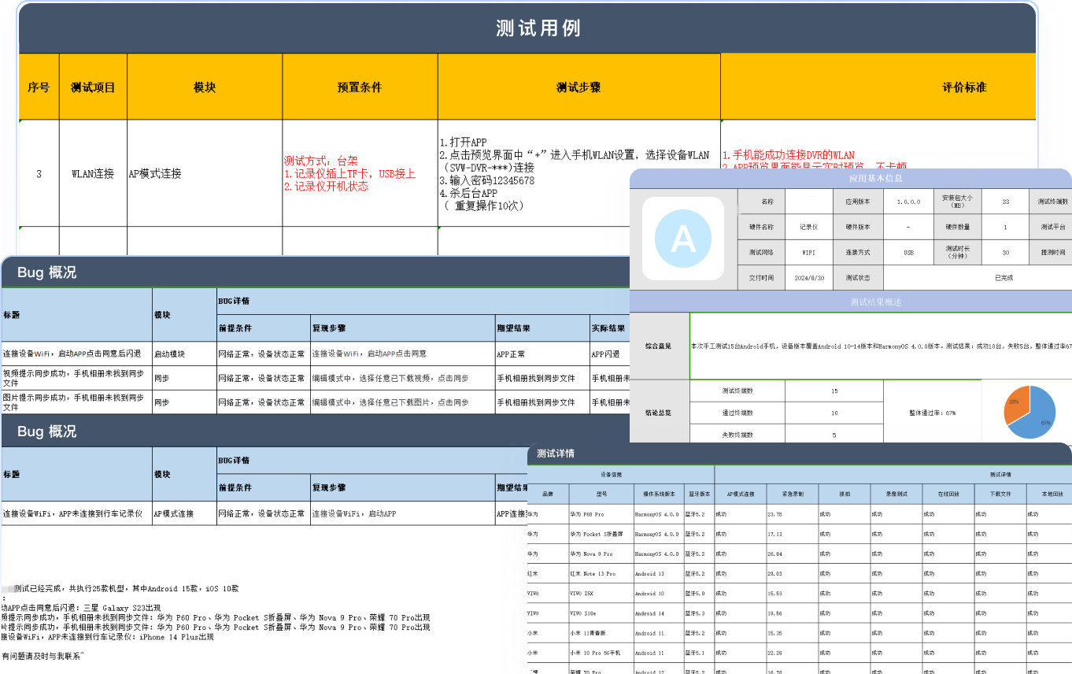
Task: Click the USB connection method value
Action: click(x=908, y=253)
